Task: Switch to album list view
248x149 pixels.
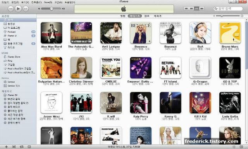Action: tap(191, 9)
